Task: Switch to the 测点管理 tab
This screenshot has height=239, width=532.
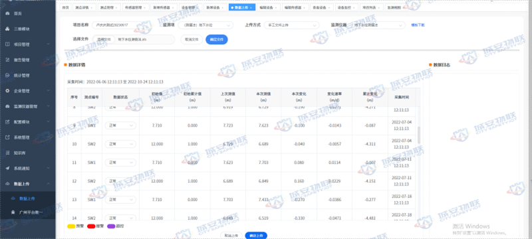Action: coord(108,7)
